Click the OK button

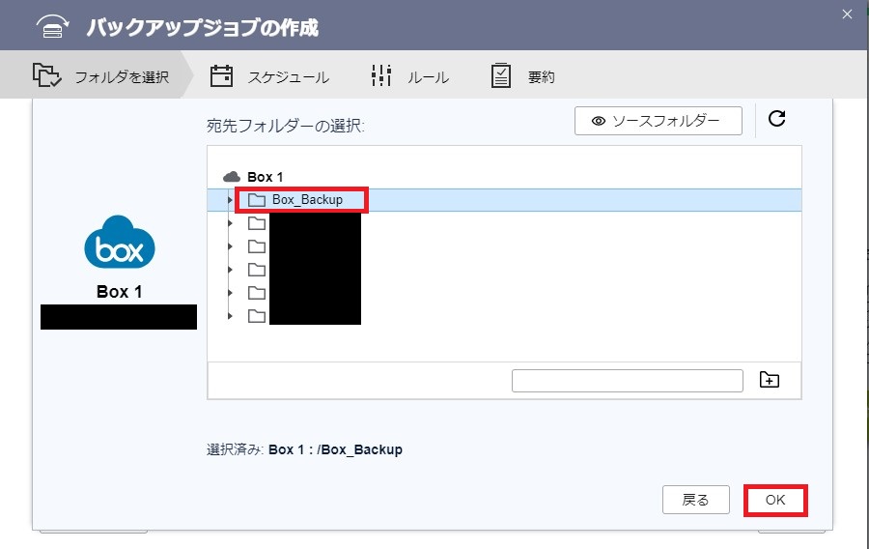pyautogui.click(x=775, y=501)
